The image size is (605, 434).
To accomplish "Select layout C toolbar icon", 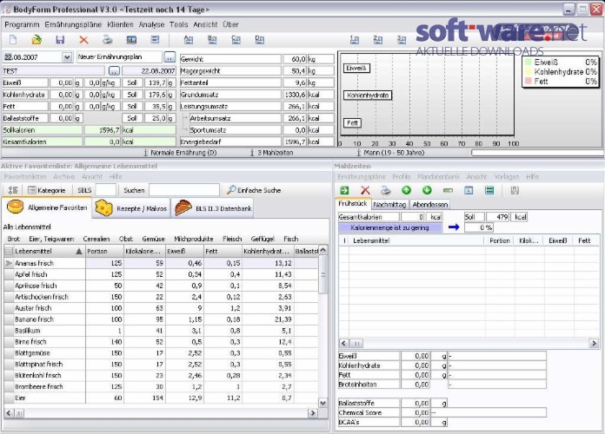I will [236, 39].
